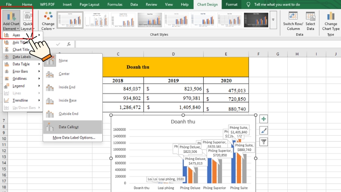Select row 12 header
The height and width of the screenshot is (192, 341).
point(4,151)
